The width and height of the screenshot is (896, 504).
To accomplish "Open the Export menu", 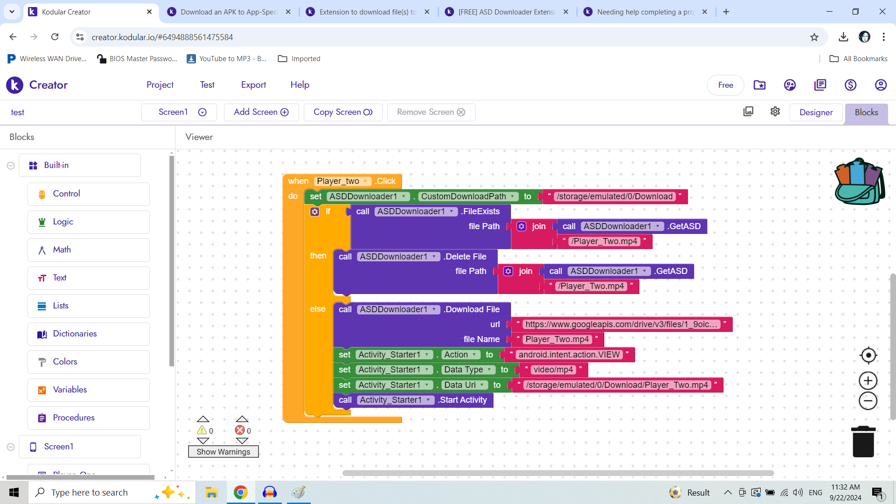I will [x=253, y=85].
